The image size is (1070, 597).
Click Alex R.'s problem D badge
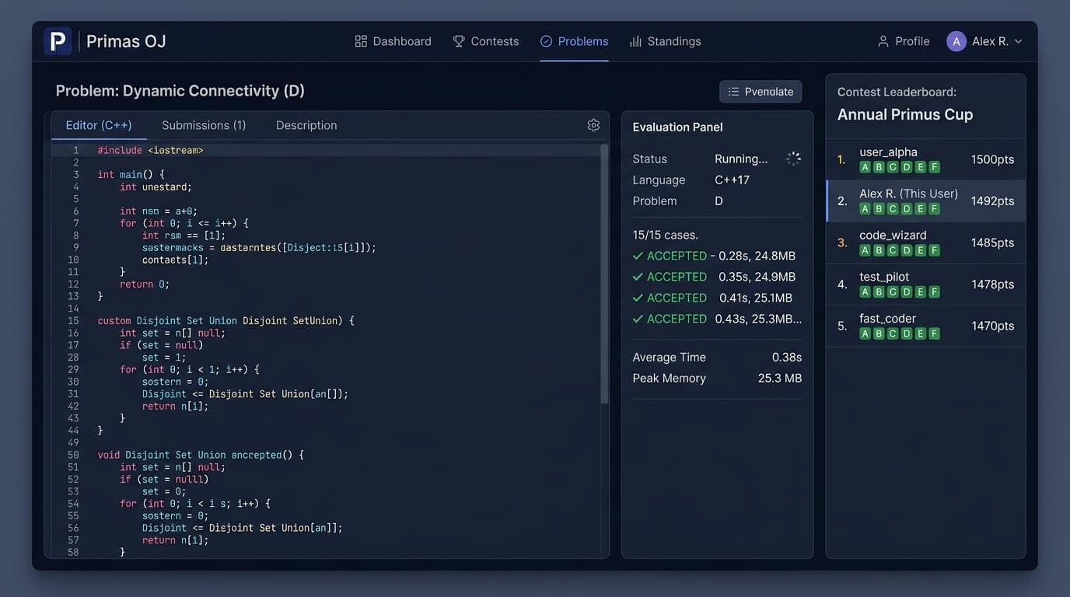coord(907,209)
